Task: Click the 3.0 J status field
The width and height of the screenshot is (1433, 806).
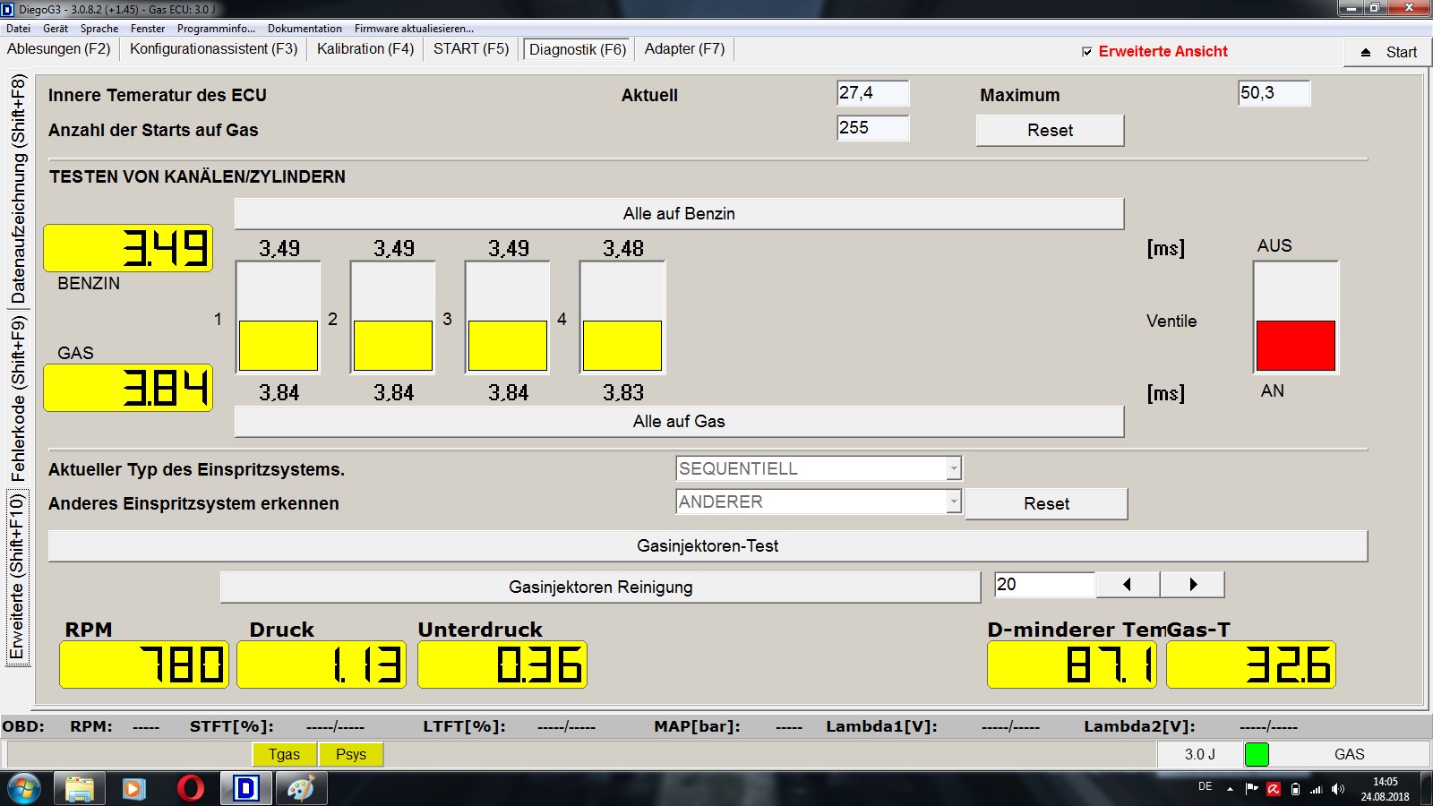Action: pos(1200,754)
